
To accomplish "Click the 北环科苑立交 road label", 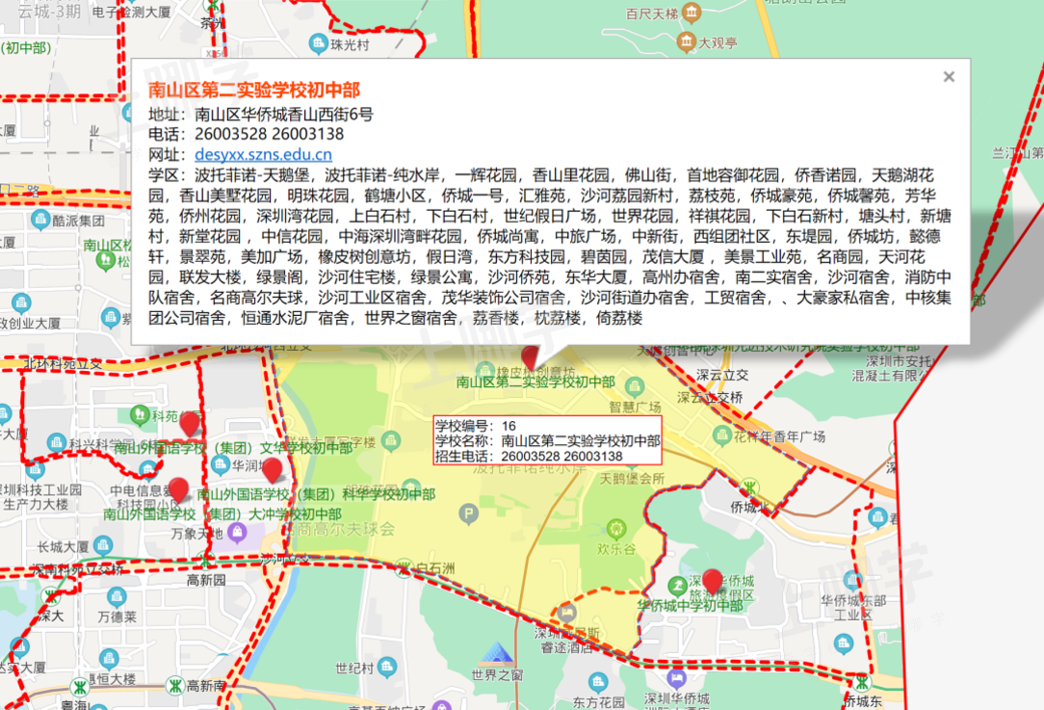I will pyautogui.click(x=64, y=363).
